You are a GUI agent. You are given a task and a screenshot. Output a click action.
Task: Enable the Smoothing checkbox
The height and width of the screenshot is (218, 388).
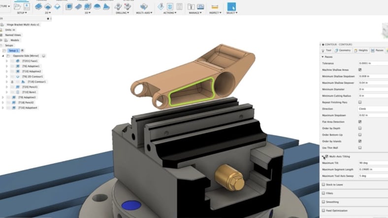(323, 202)
